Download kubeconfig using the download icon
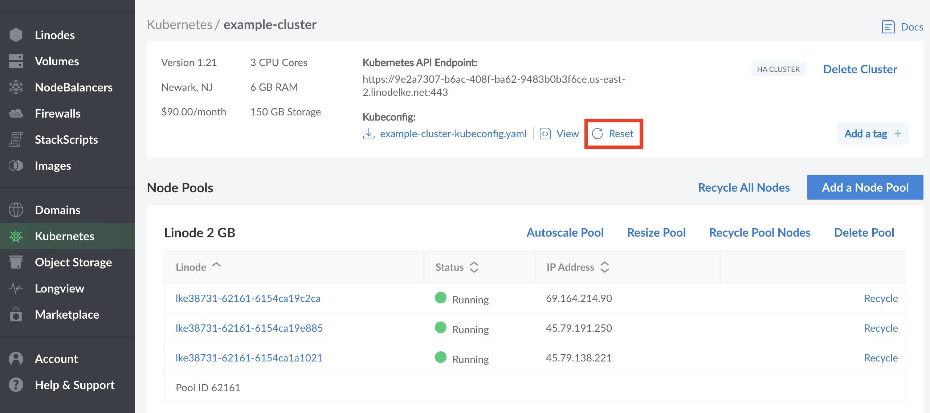This screenshot has height=413, width=930. [x=368, y=134]
